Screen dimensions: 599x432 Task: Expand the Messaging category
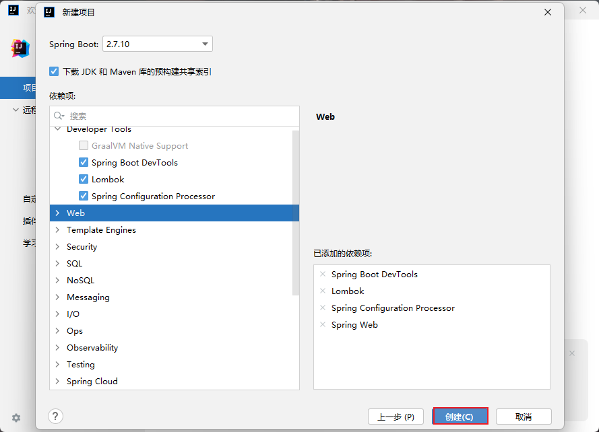click(58, 297)
